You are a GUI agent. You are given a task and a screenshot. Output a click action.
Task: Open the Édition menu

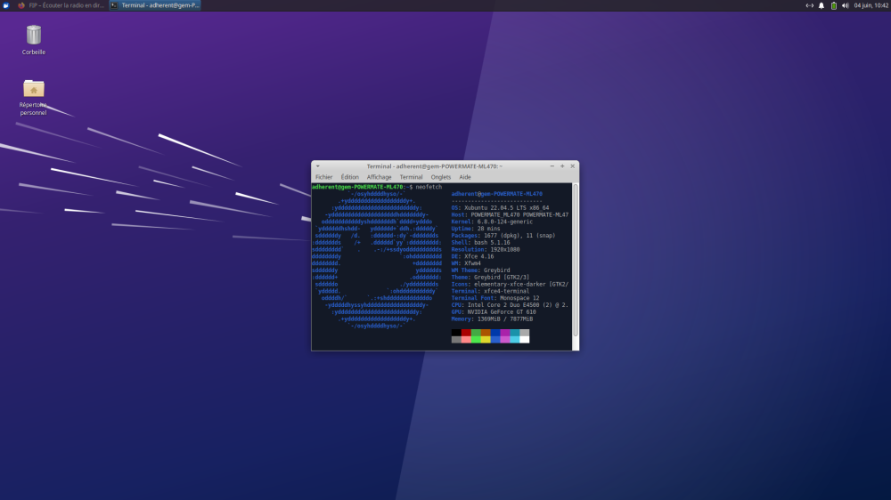click(x=349, y=177)
